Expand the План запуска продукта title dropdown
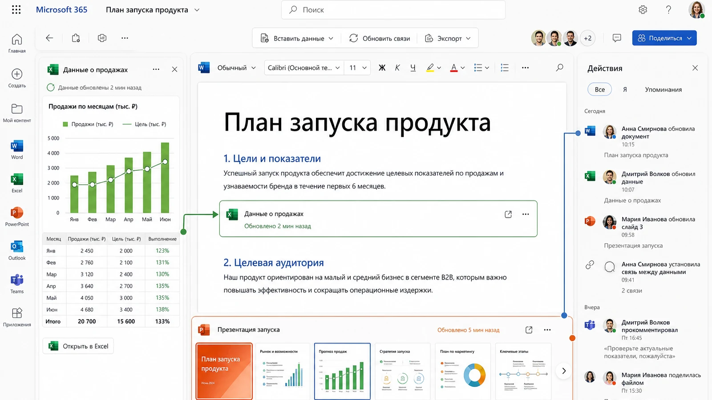Image resolution: width=712 pixels, height=400 pixels. 197,10
